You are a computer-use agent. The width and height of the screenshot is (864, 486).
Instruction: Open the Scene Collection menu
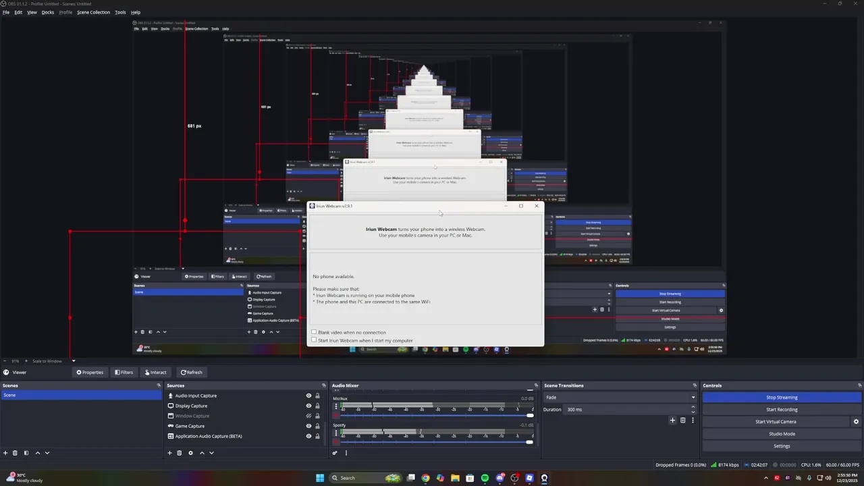pos(93,12)
